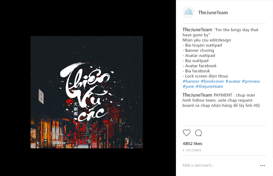Select the Chinese characters on cover art

tap(76, 109)
